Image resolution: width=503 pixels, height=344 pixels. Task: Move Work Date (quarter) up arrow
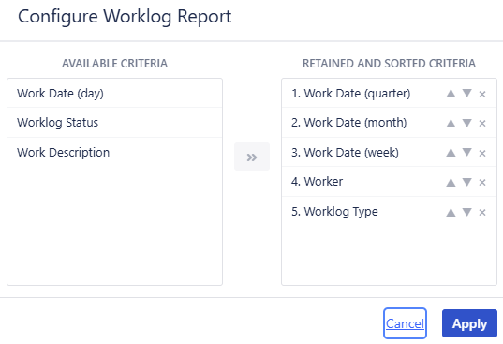pyautogui.click(x=451, y=94)
